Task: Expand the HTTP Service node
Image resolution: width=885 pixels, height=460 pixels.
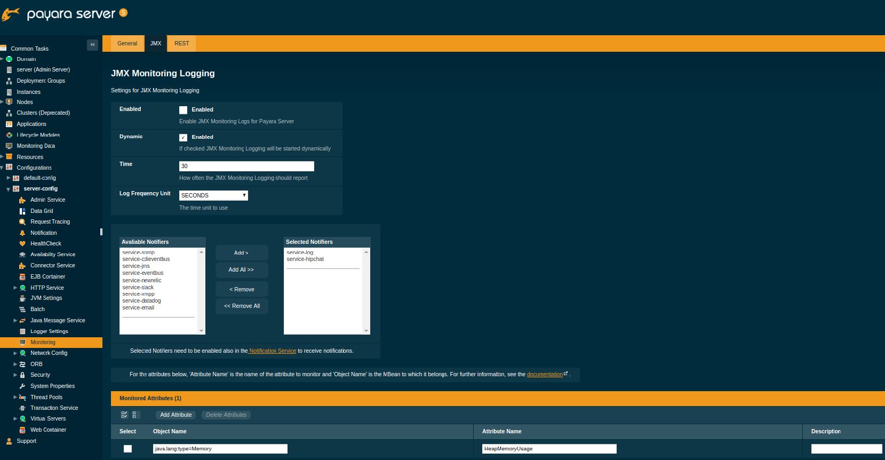Action: 15,288
